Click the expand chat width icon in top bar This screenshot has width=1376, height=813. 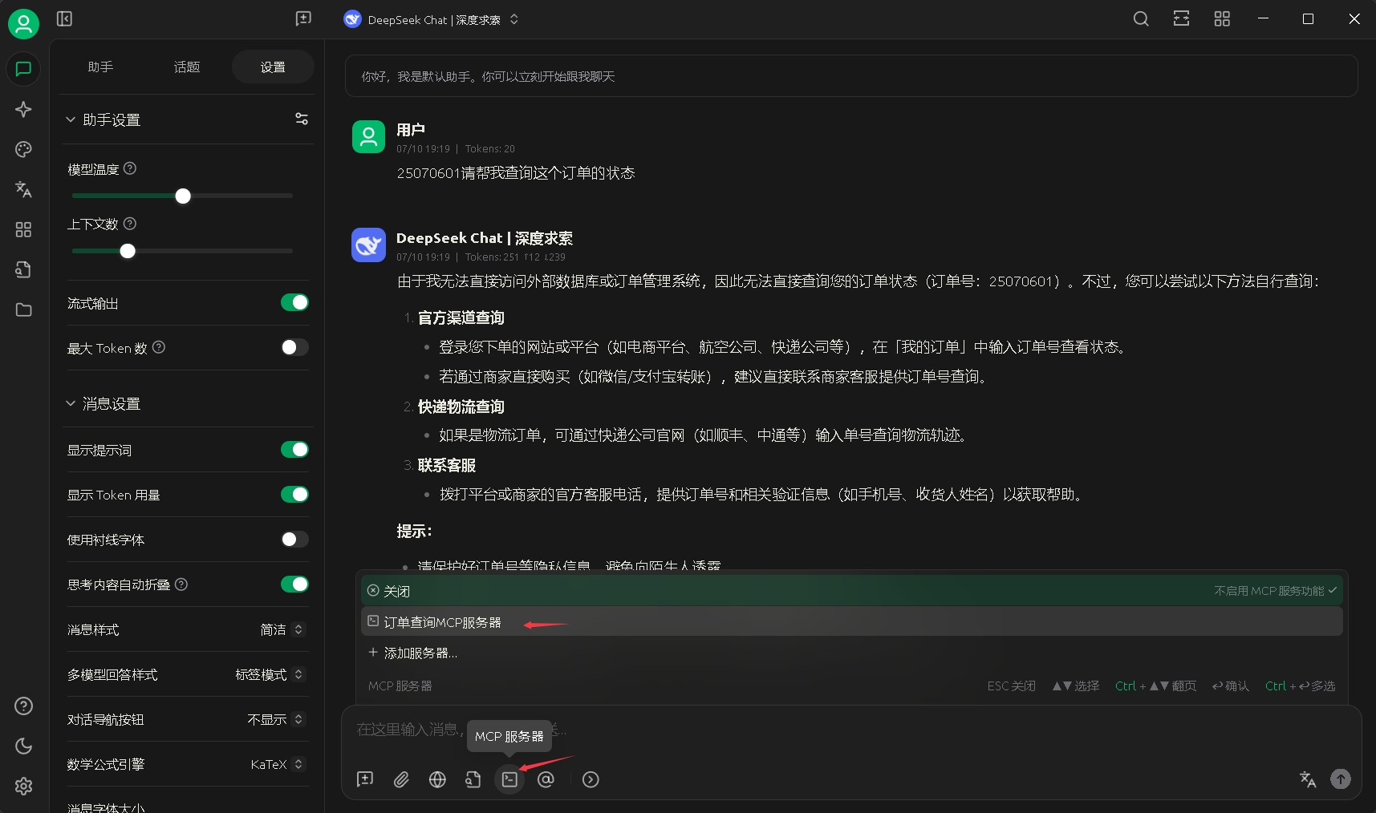(x=1181, y=18)
